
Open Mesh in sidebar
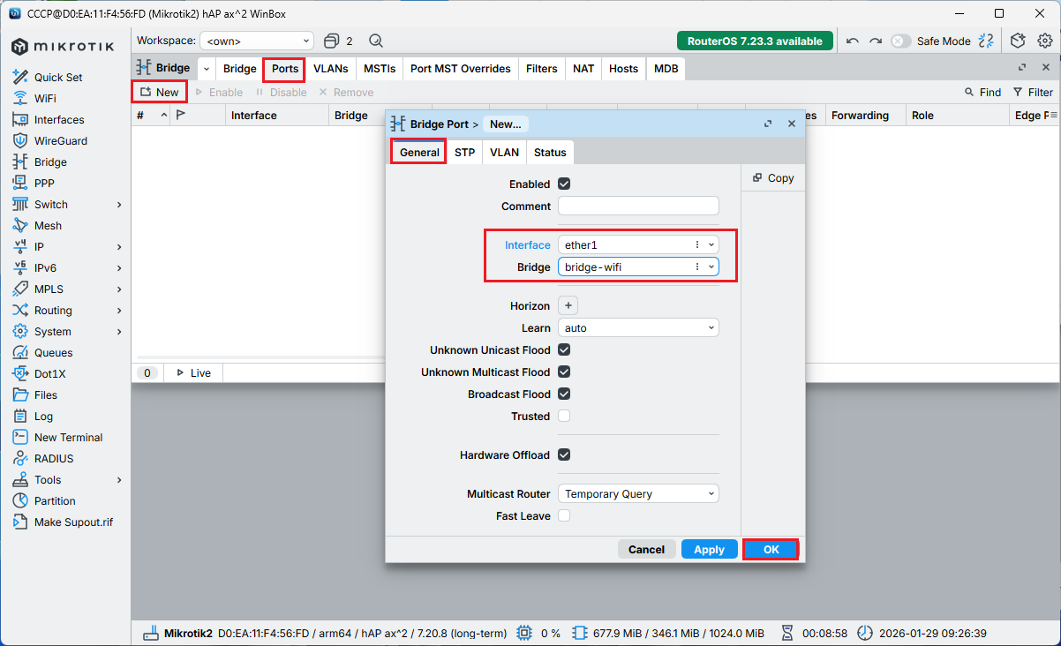(48, 225)
